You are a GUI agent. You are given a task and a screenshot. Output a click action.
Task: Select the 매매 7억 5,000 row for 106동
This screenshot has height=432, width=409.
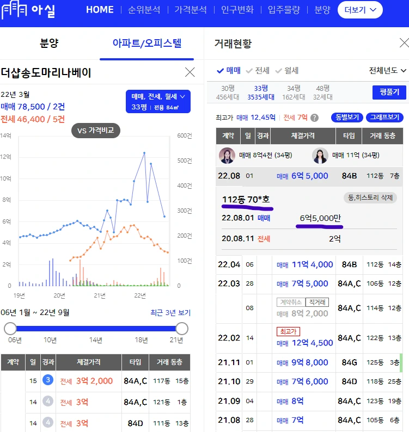tap(309, 284)
